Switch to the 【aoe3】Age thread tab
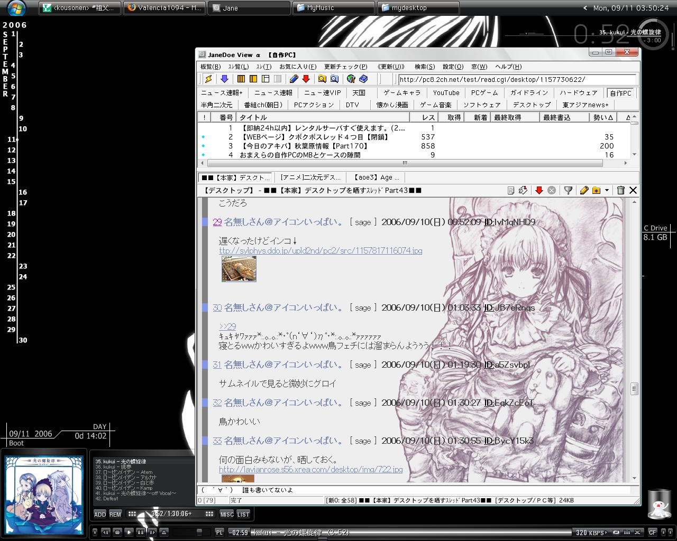 pyautogui.click(x=377, y=178)
